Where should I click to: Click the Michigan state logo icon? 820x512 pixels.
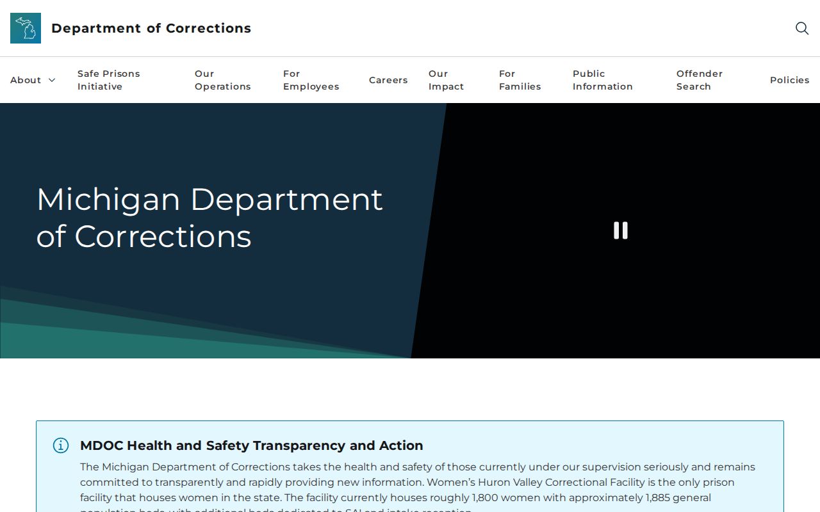click(x=26, y=28)
